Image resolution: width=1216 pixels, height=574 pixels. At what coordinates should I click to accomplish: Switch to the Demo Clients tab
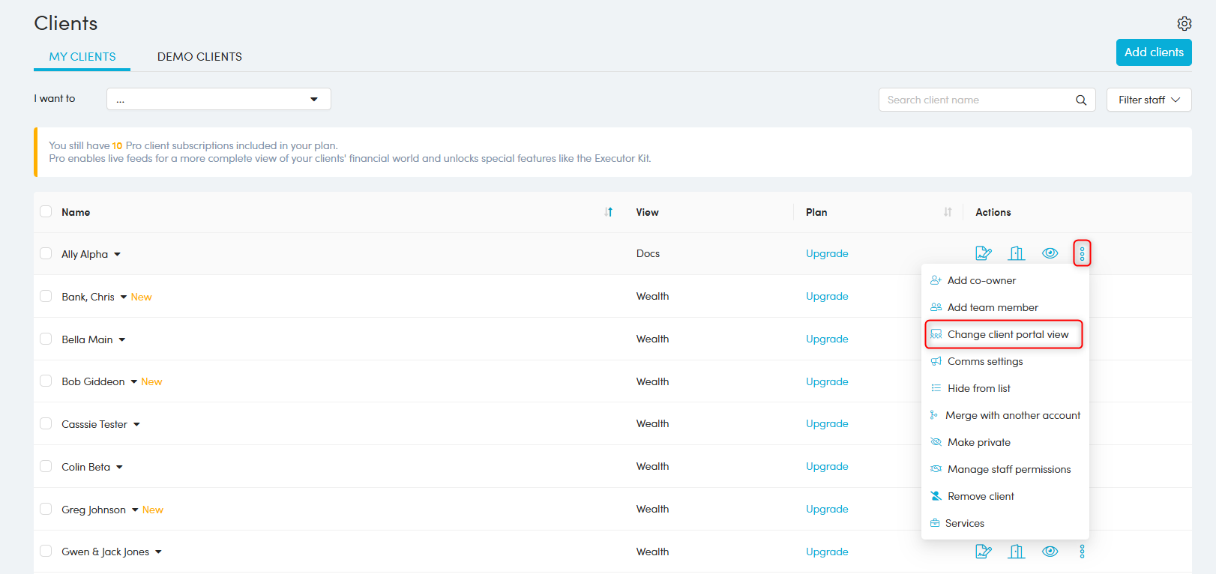(x=199, y=57)
